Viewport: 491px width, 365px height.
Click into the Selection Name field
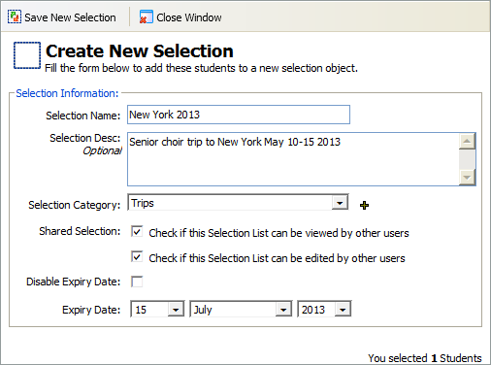(x=239, y=115)
